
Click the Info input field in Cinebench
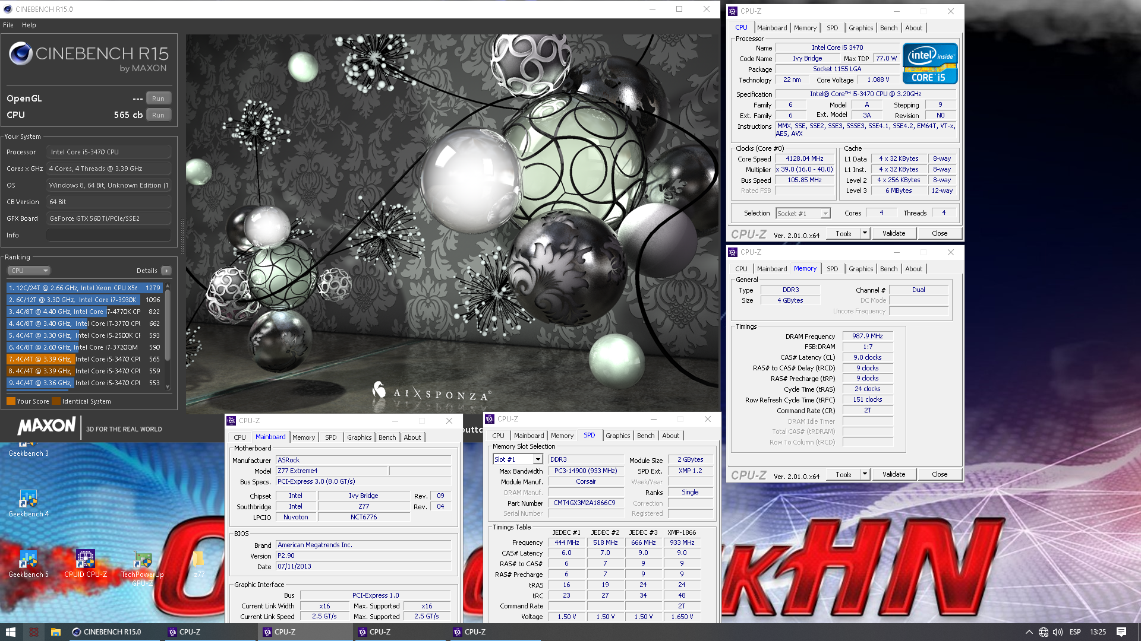(x=109, y=235)
